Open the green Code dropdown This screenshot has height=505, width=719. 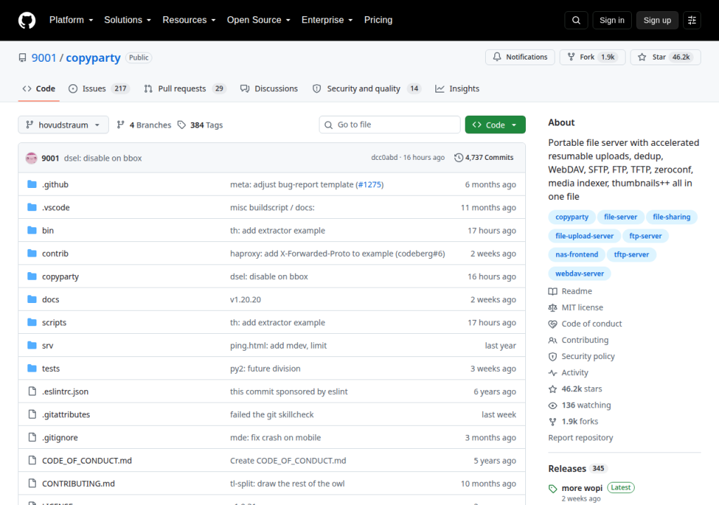(x=495, y=125)
